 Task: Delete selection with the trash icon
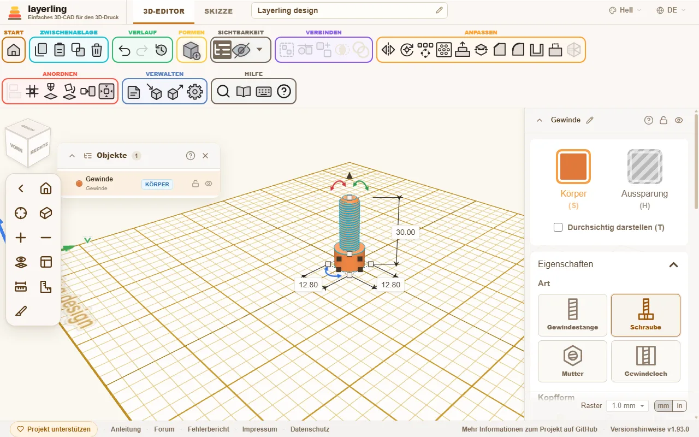[x=97, y=50]
